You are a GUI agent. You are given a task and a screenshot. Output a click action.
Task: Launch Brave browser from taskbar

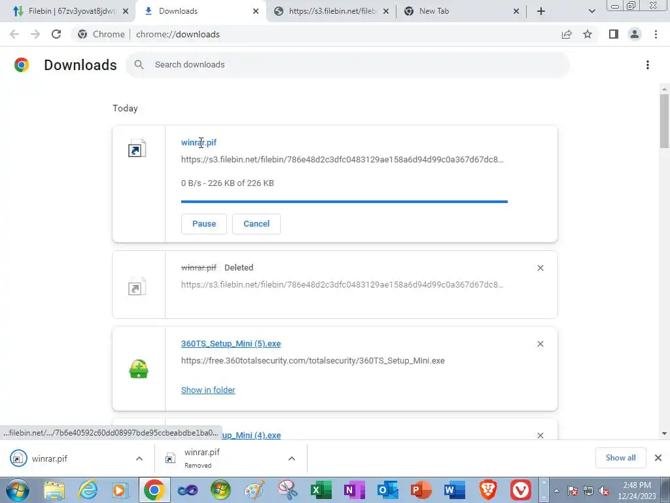point(487,490)
